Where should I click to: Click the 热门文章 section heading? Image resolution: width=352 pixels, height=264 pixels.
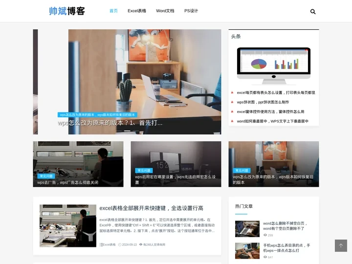244,206
